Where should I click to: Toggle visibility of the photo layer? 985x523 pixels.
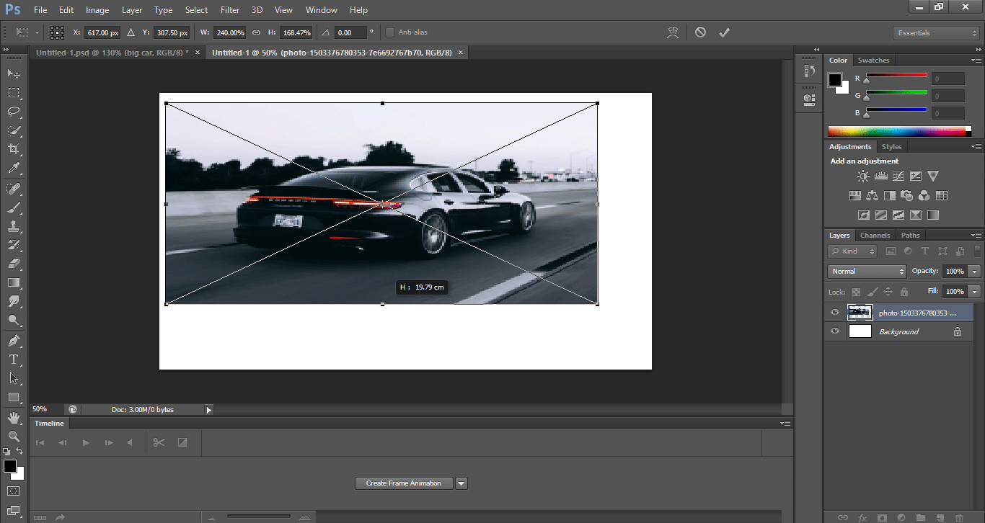pyautogui.click(x=835, y=313)
